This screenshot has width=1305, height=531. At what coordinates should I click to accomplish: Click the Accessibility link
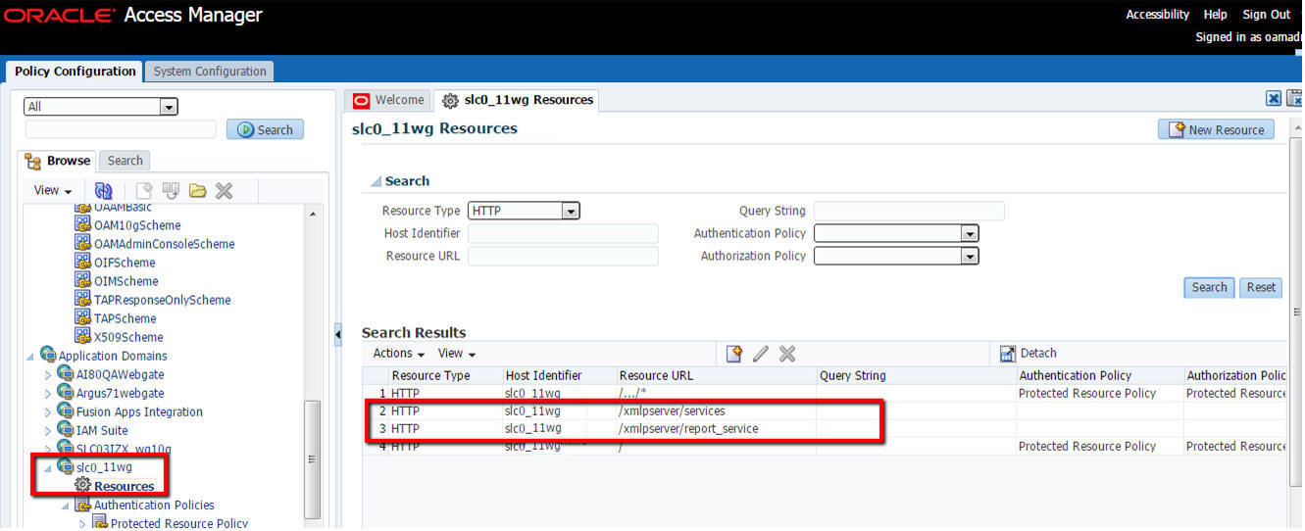pos(1157,15)
